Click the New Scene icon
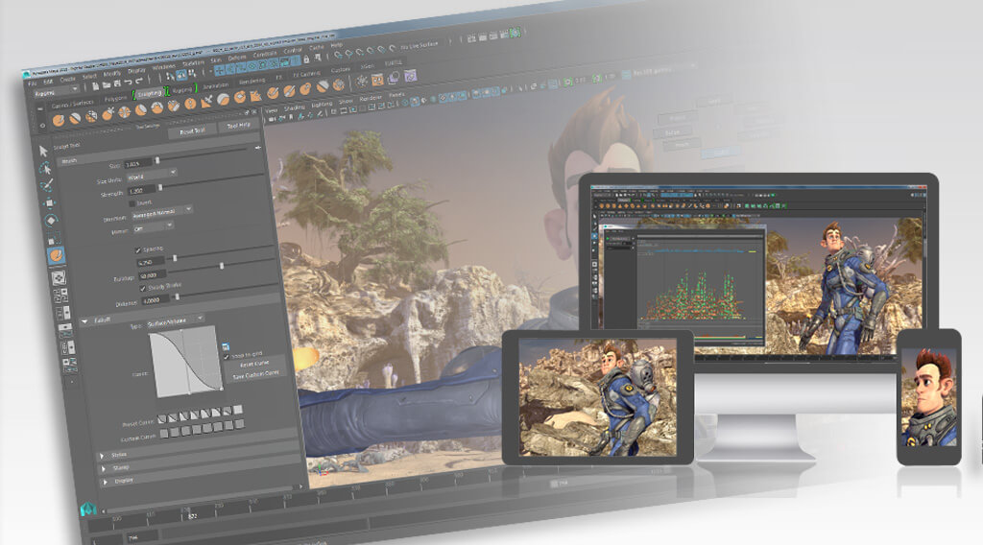The image size is (983, 545). [95, 86]
